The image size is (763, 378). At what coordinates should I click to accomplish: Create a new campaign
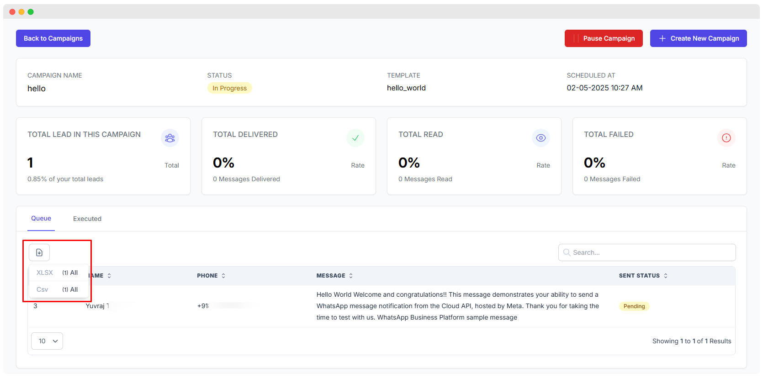(698, 38)
